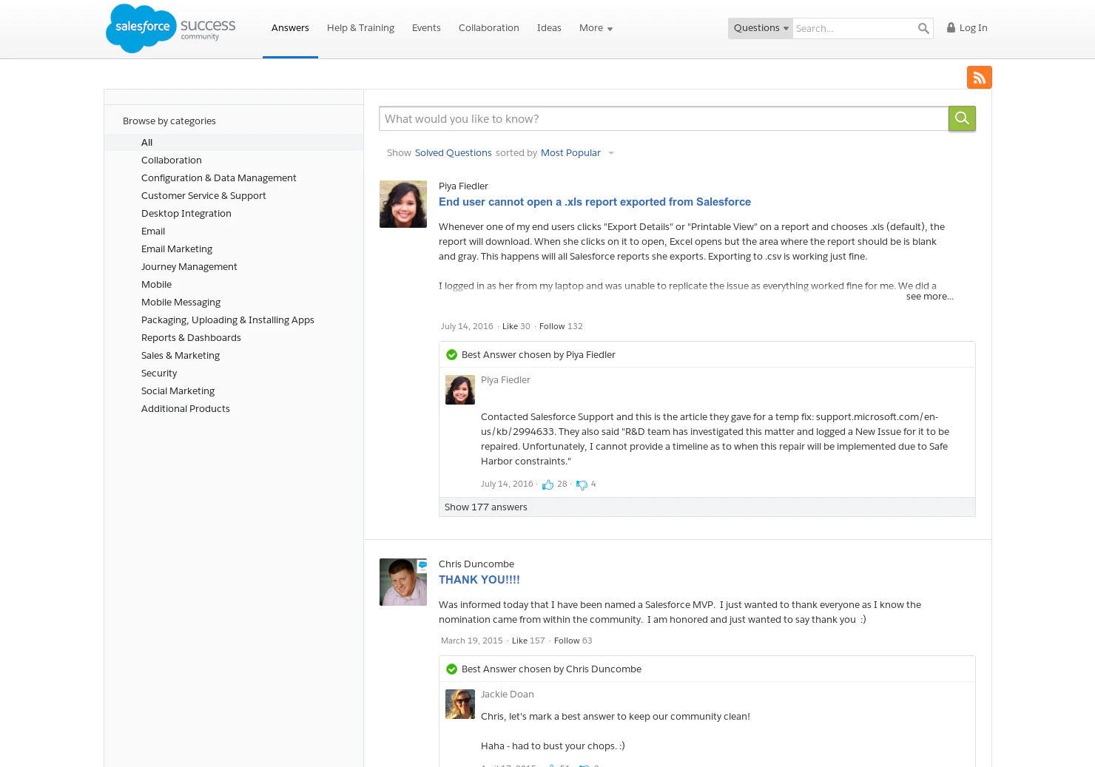Image resolution: width=1095 pixels, height=767 pixels.
Task: Open the Collaboration nav tab
Action: click(489, 28)
